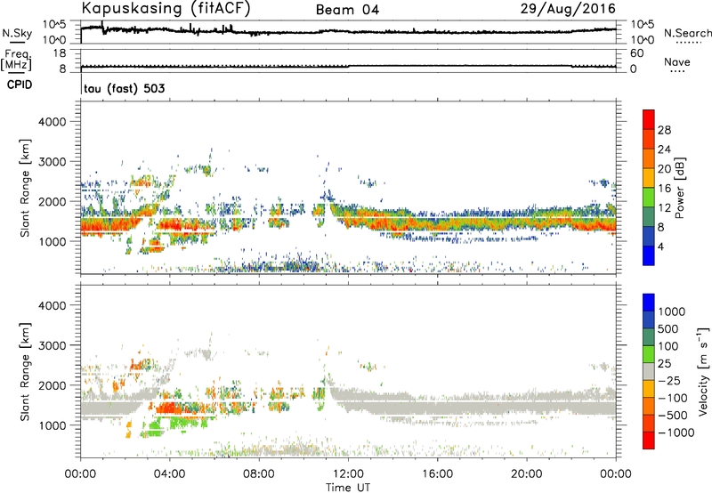The image size is (712, 493).
Task: Click the 'Slant Range [km]' label of velocity panel
Action: [25, 371]
